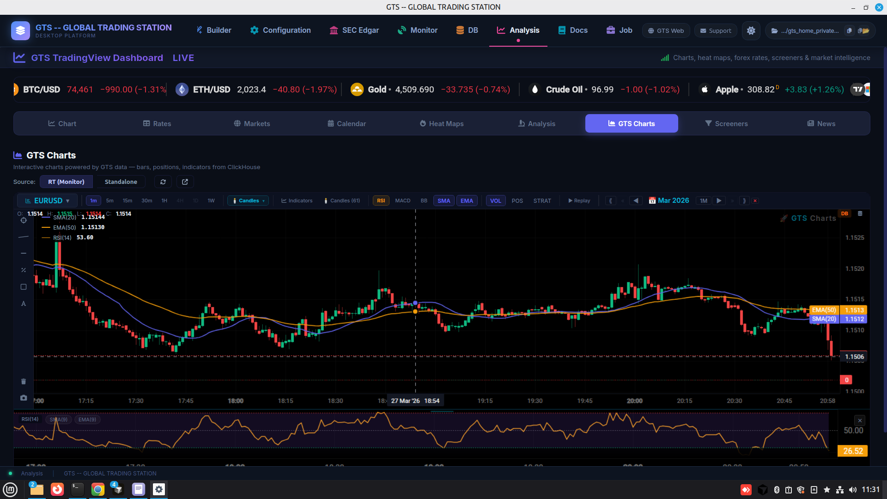Click the Ethereum icon in the ticker
The image size is (887, 499).
(182, 89)
